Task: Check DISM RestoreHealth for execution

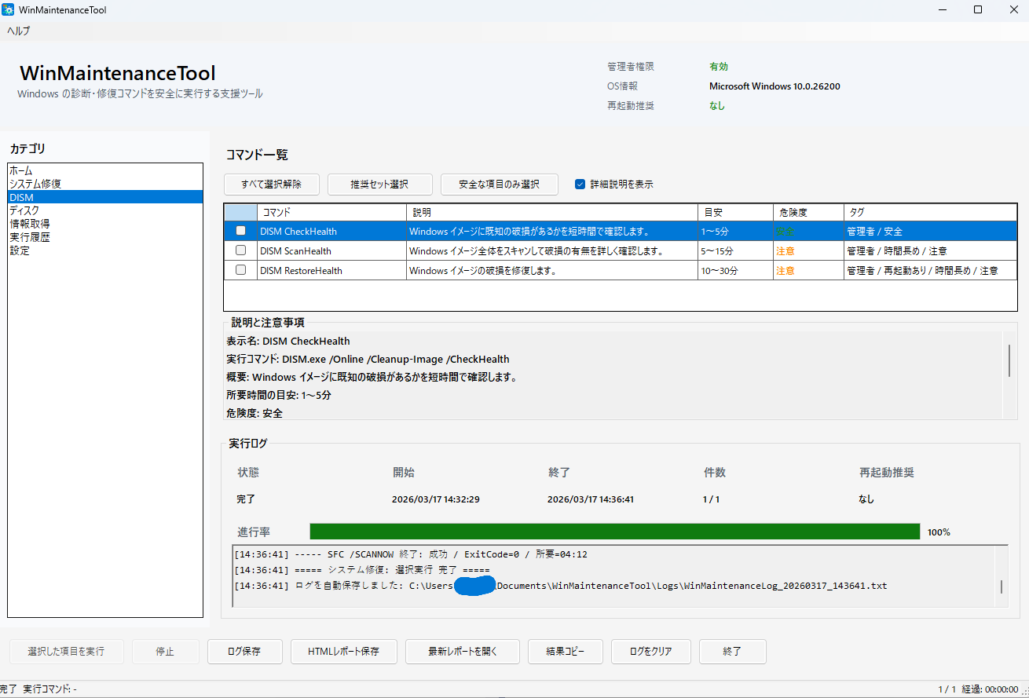Action: [x=242, y=269]
